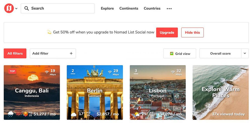
Task: Open the All filters panel
Action: tap(15, 53)
